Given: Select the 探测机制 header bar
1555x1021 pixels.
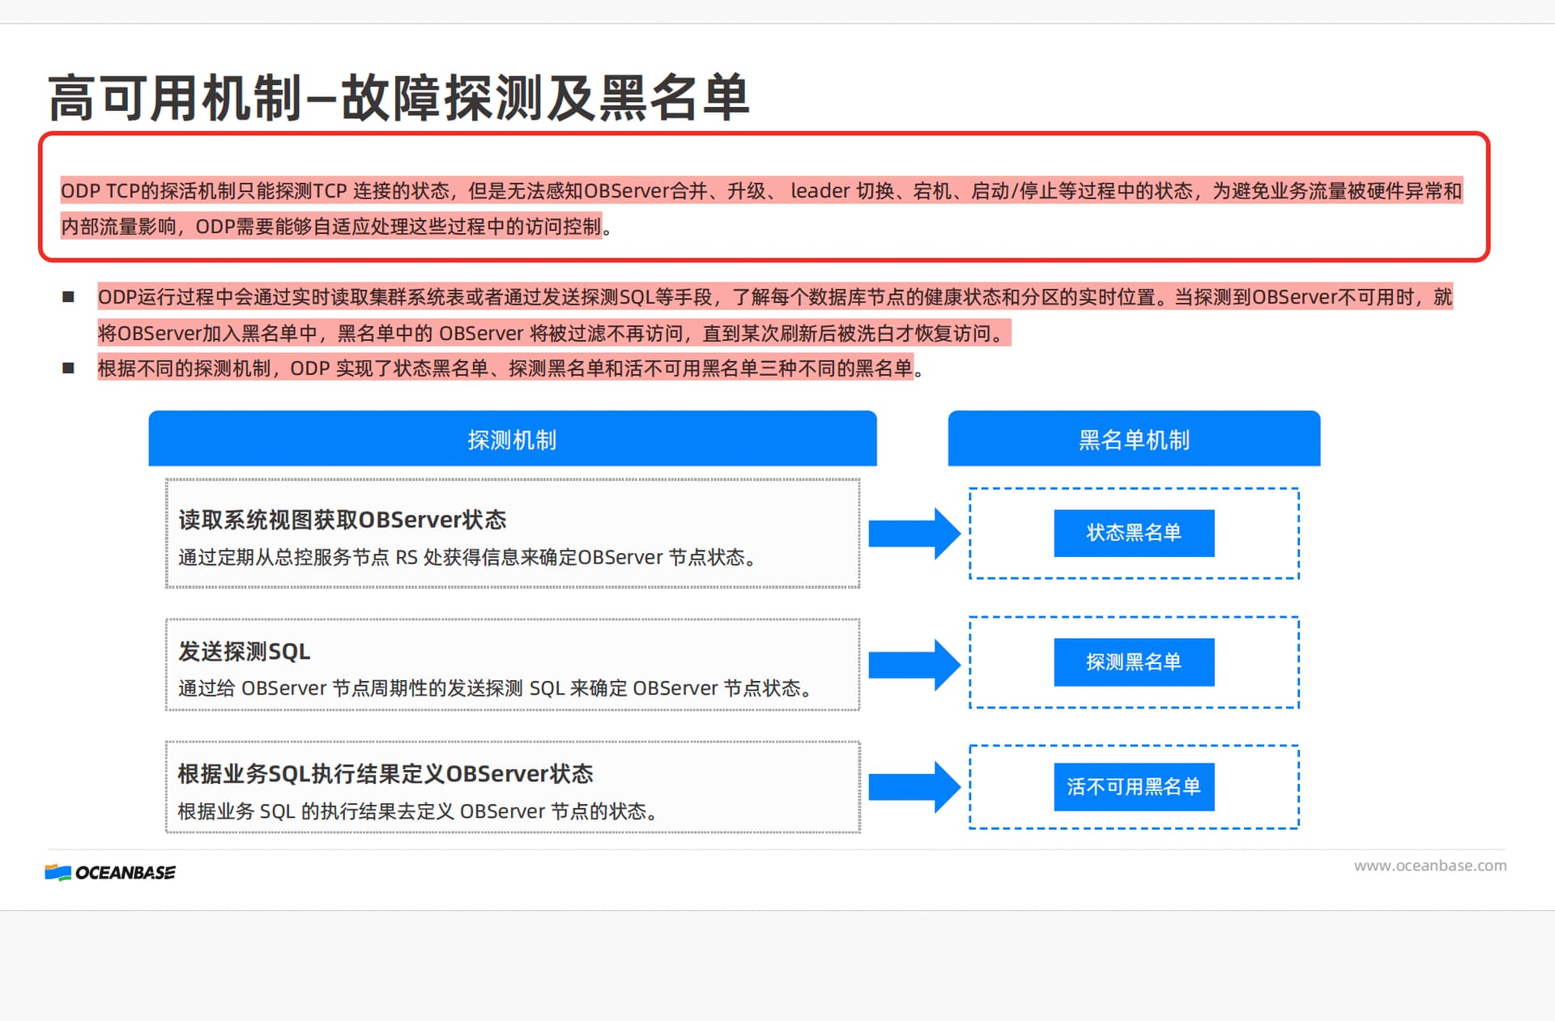Looking at the screenshot, I should tap(512, 439).
